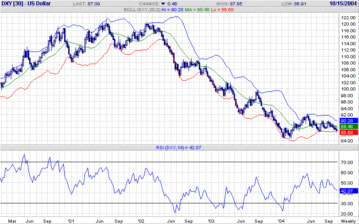Jump to the '03 year marker

[212, 221]
